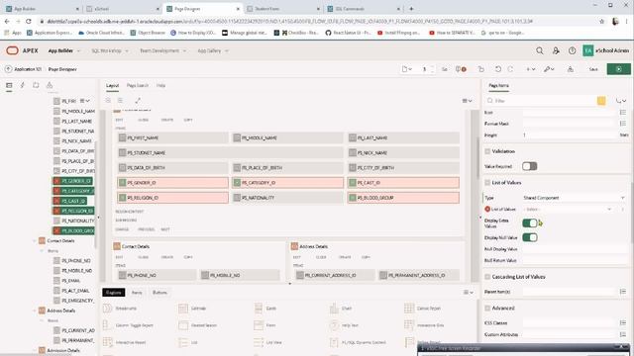Click the Save button
634x356 pixels.
(x=593, y=69)
